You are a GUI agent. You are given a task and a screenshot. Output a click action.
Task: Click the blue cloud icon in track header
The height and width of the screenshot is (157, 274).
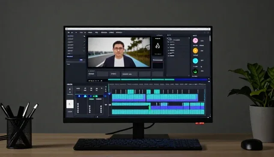pyautogui.click(x=85, y=96)
